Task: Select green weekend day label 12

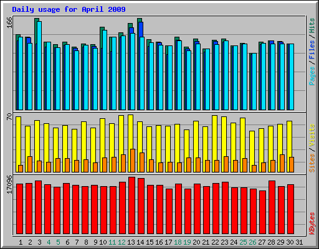Action: point(121,242)
